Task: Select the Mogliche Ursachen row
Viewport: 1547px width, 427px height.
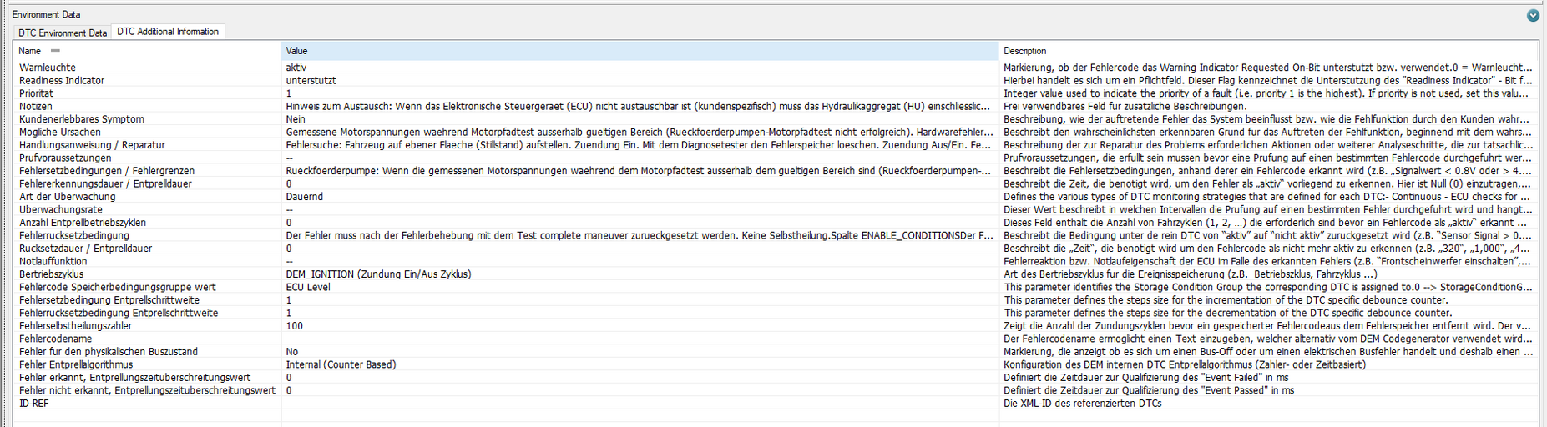Action: pos(60,132)
